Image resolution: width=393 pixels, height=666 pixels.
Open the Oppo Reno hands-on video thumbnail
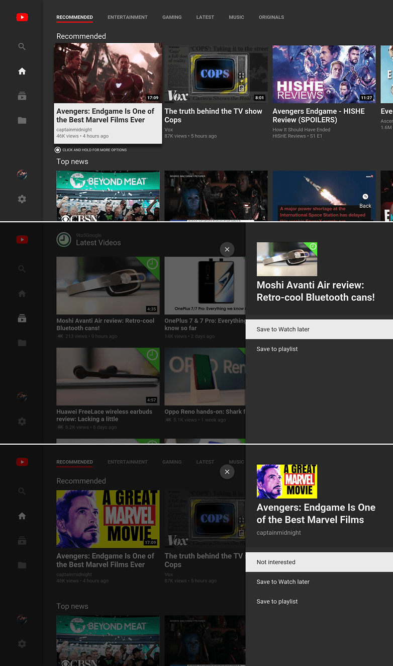click(205, 377)
